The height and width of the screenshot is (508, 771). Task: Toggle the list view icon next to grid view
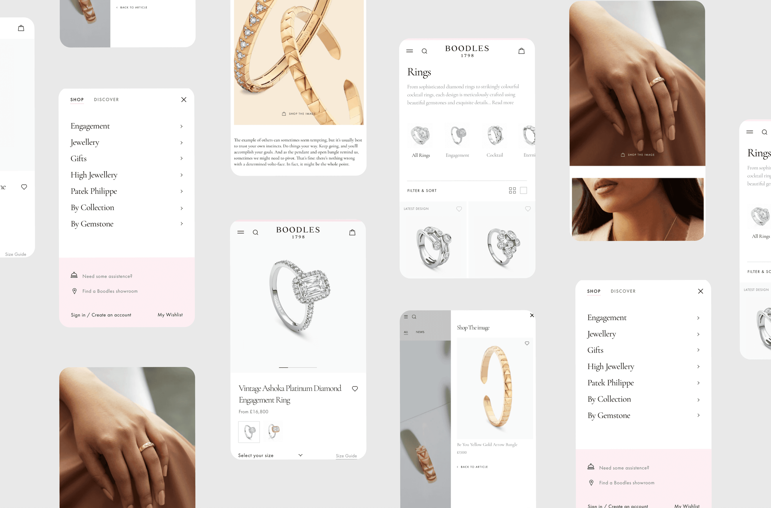[x=523, y=190]
